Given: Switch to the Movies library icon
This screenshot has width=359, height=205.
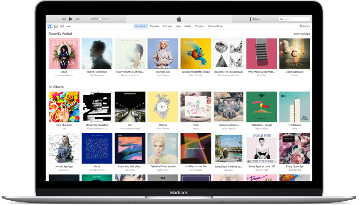Looking at the screenshot, I should click(x=56, y=26).
